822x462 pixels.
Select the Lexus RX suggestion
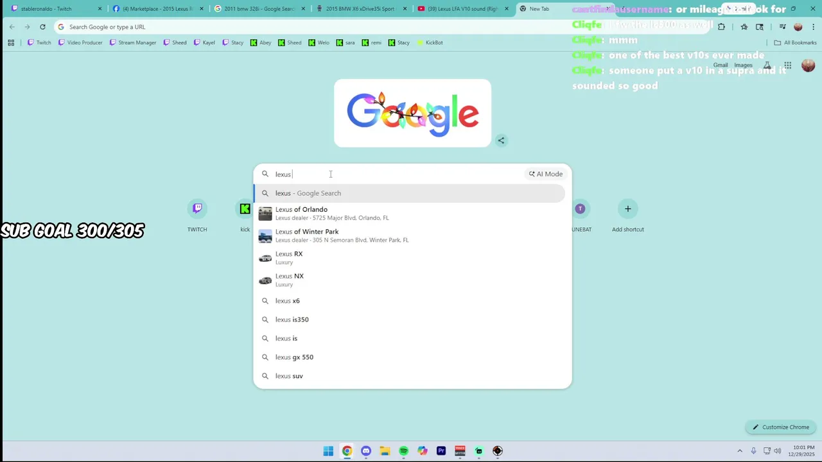click(409, 258)
